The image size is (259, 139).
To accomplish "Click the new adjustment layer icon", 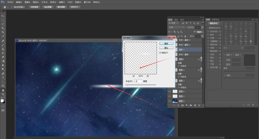I will tap(186, 105).
